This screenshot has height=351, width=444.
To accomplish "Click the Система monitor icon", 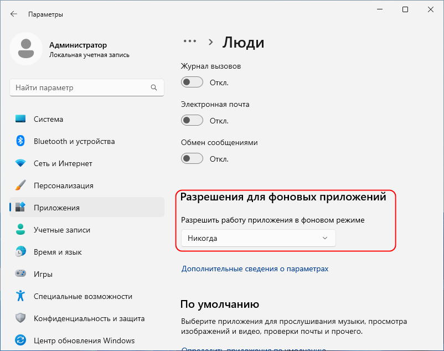I will click(x=20, y=119).
